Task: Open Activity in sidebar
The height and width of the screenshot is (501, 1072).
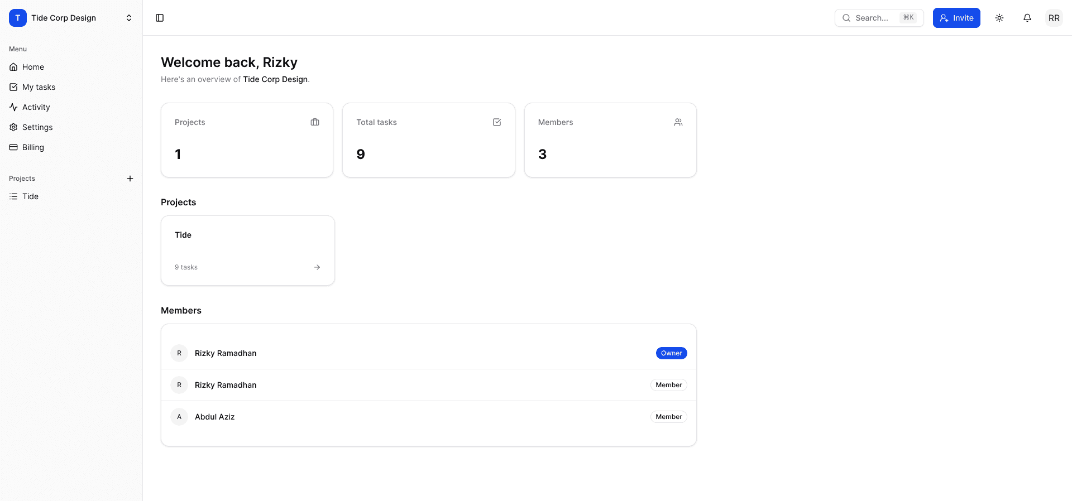Action: (71, 107)
